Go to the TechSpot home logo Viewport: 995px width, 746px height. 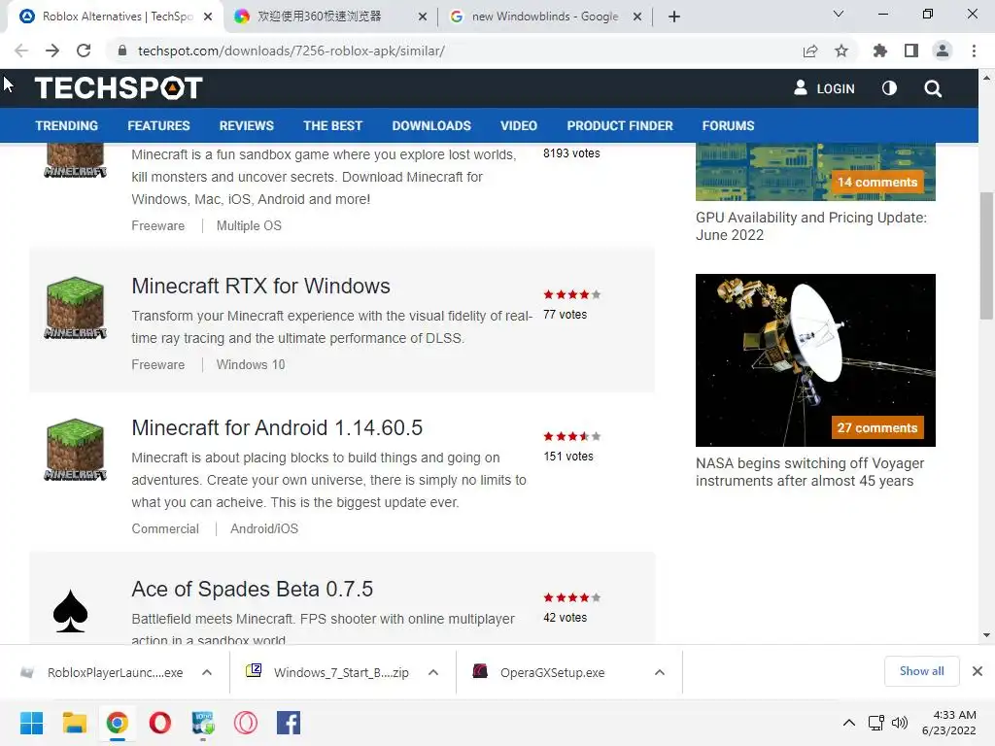pyautogui.click(x=119, y=88)
